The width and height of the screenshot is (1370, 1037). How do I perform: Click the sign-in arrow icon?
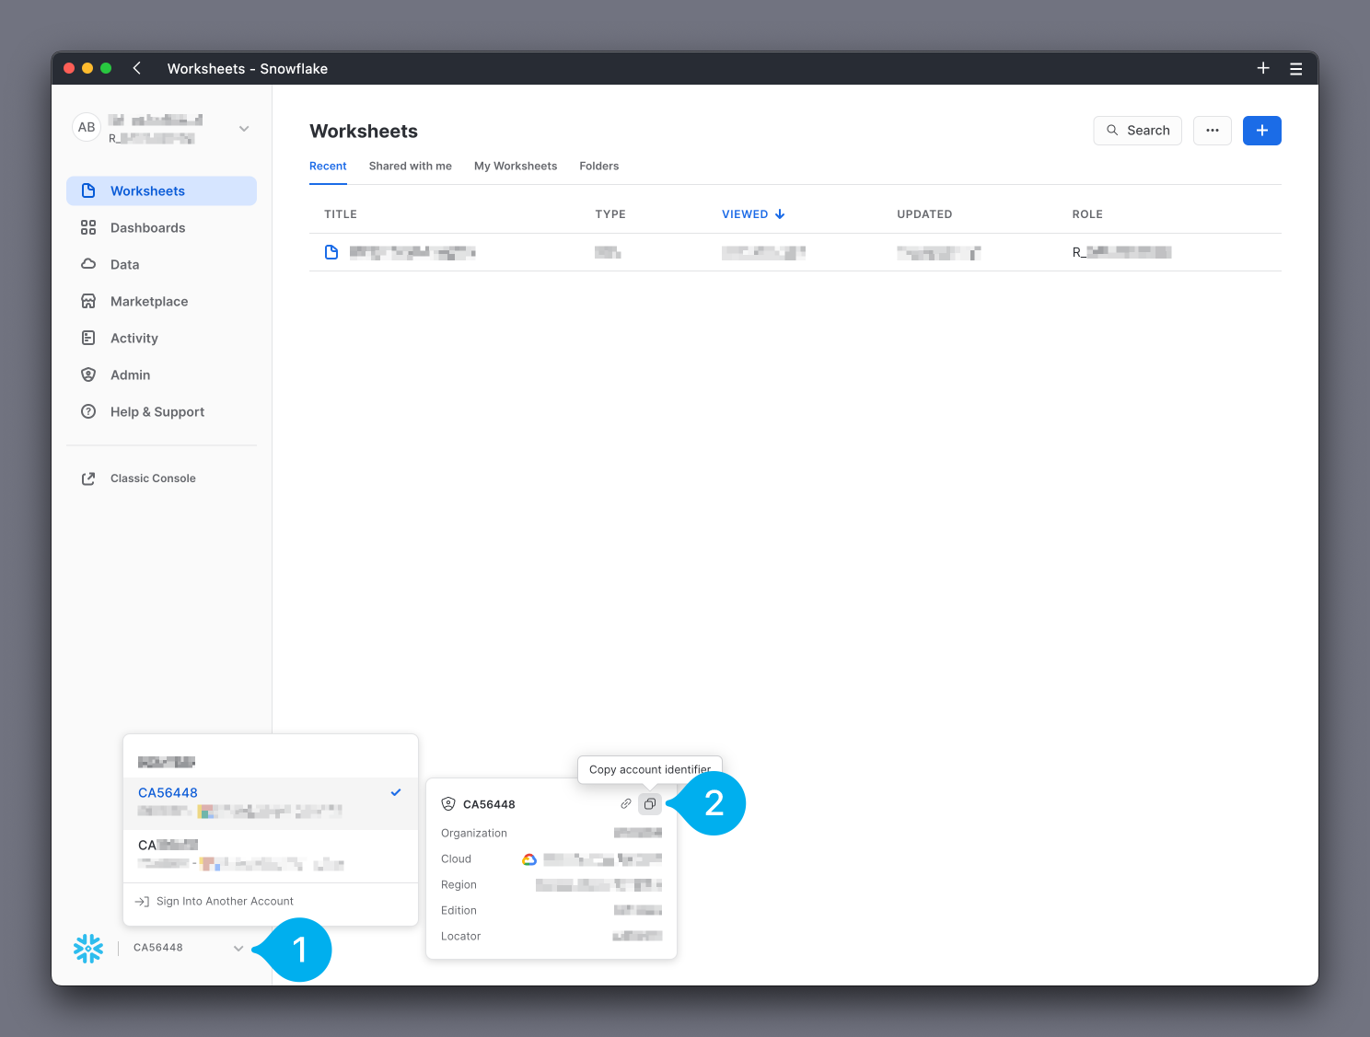(x=142, y=902)
